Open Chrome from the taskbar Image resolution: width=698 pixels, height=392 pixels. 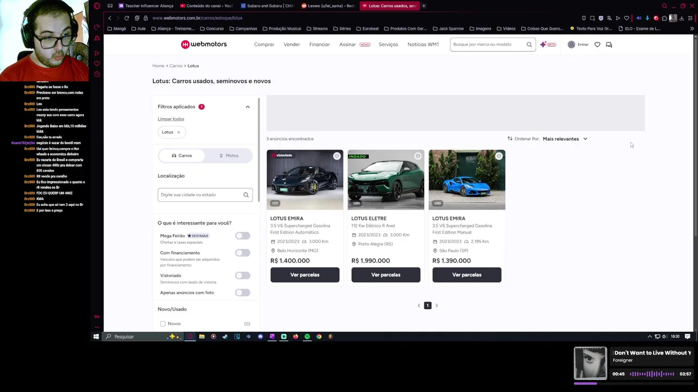pos(319,336)
